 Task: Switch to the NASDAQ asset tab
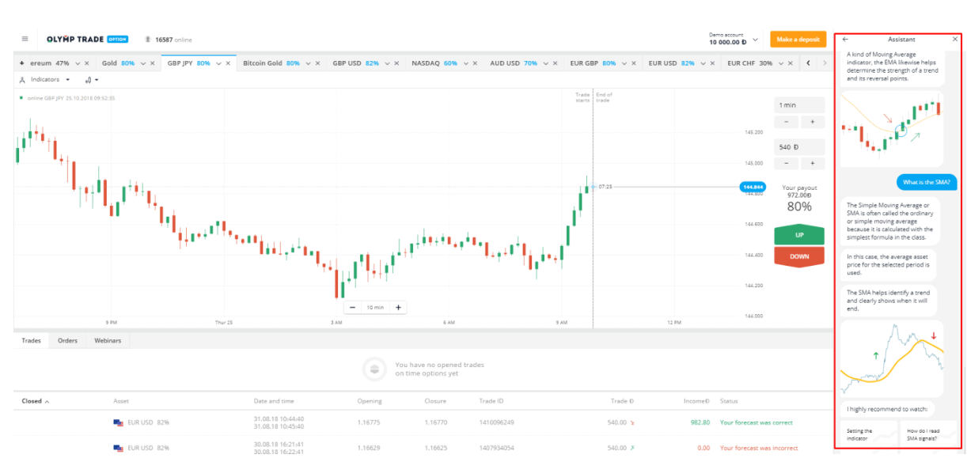click(434, 63)
